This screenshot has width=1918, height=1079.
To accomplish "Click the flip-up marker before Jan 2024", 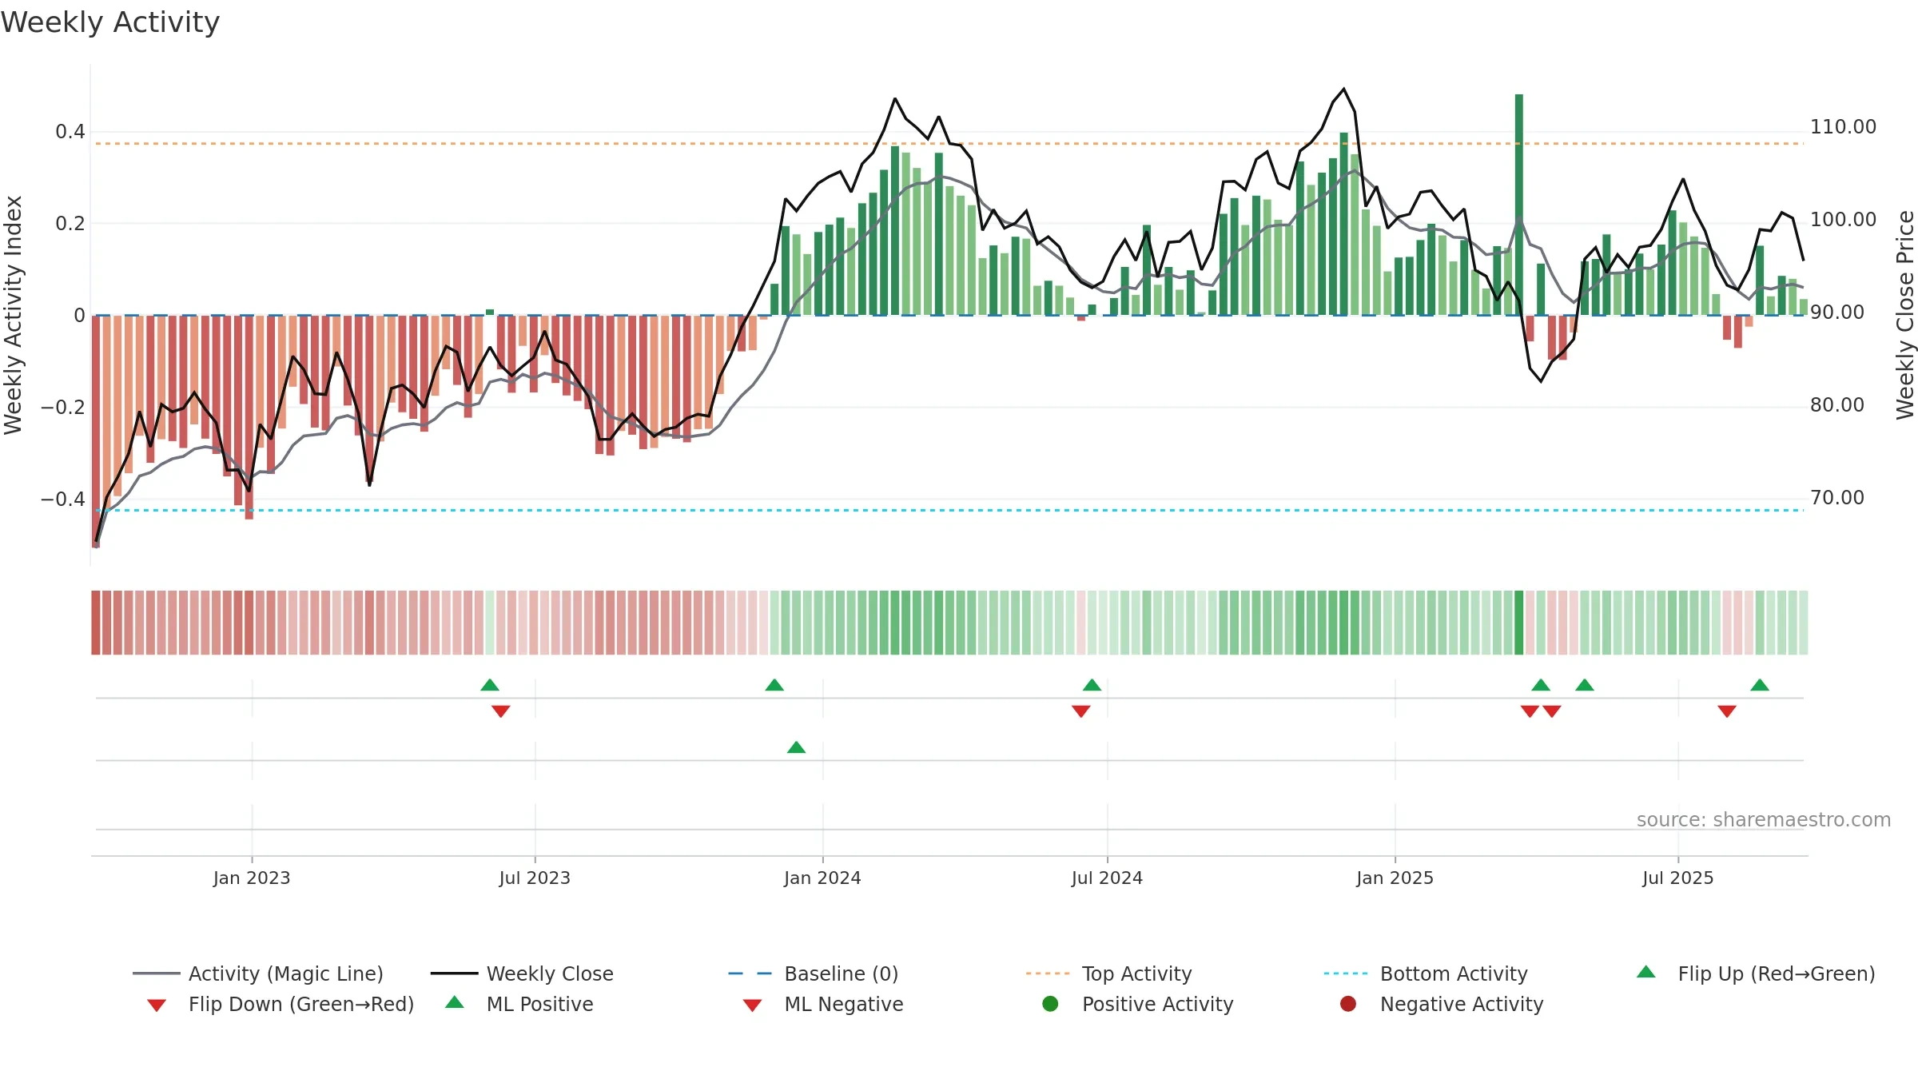I will [x=774, y=685].
